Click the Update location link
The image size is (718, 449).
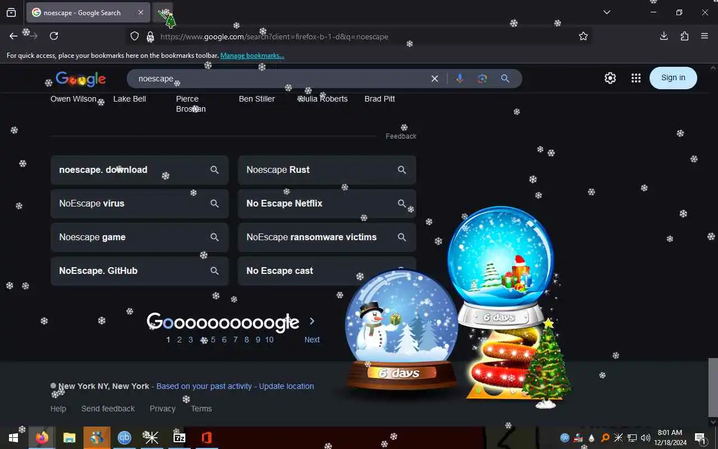click(x=287, y=386)
